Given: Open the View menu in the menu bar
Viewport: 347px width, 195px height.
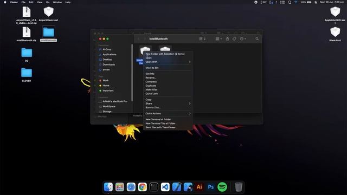Looking at the screenshot, I should (40, 2).
